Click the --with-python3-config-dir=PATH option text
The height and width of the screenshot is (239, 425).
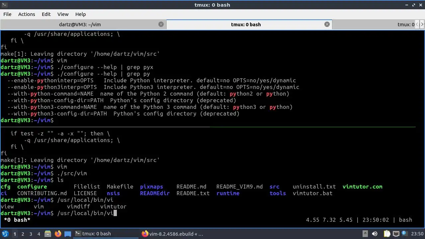57,114
